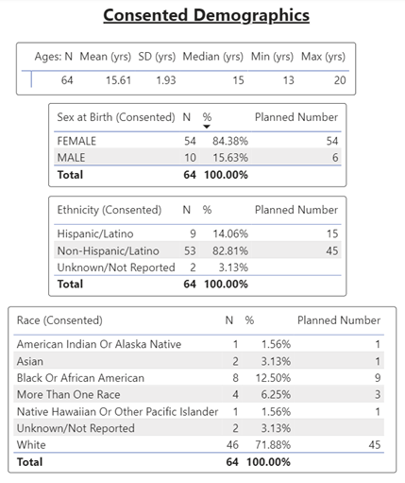The image size is (405, 483).
Task: Click the Max (yrs) column header
Action: 323,57
